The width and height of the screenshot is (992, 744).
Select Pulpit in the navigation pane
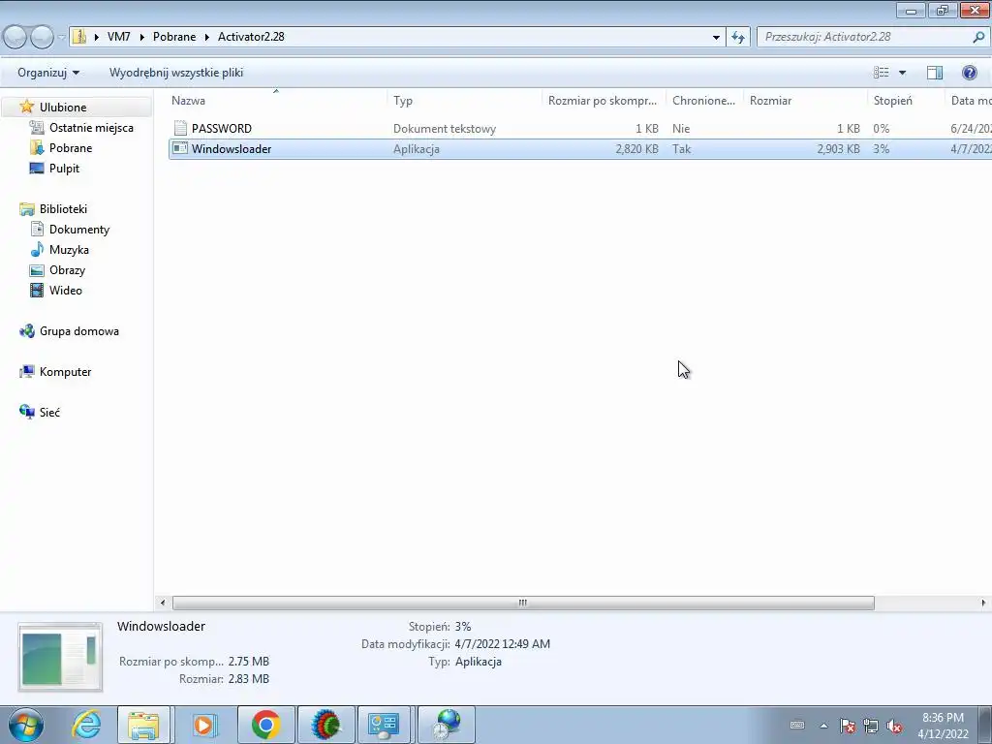[65, 169]
